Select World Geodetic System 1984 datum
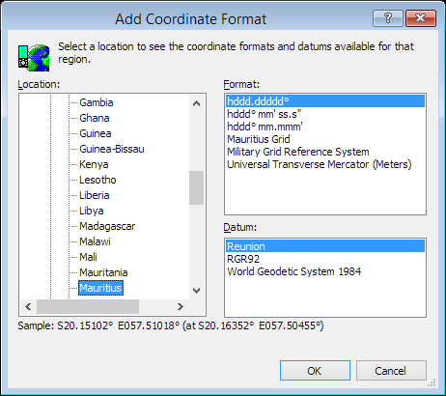 325,271
